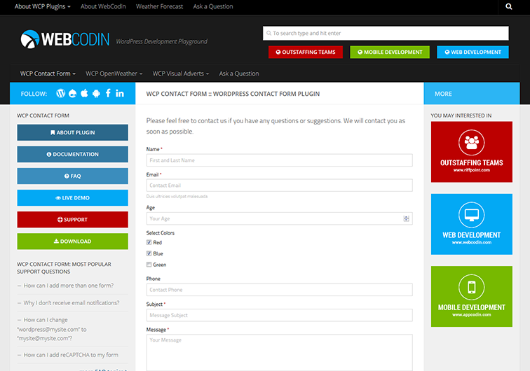Click the Your Message text area
This screenshot has height=371, width=530.
279,352
